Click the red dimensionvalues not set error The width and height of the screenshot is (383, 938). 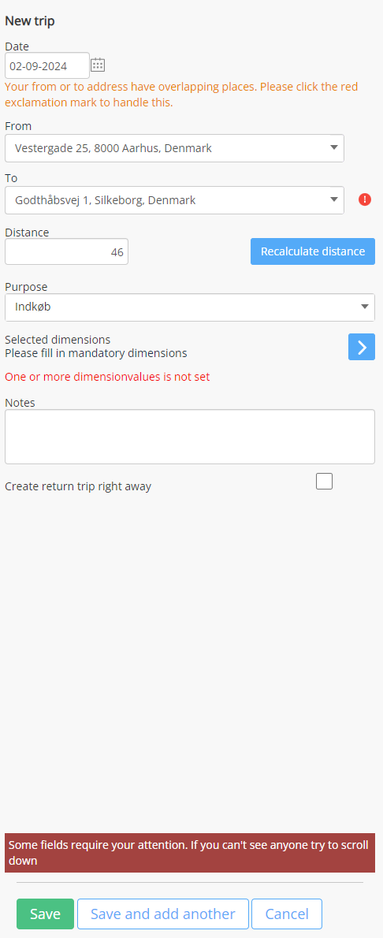coord(107,377)
